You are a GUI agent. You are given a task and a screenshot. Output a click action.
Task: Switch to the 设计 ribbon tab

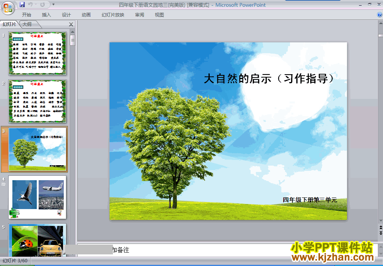(66, 15)
